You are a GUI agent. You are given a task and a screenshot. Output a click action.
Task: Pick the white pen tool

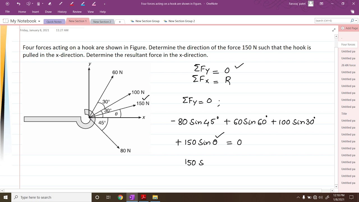click(61, 4)
